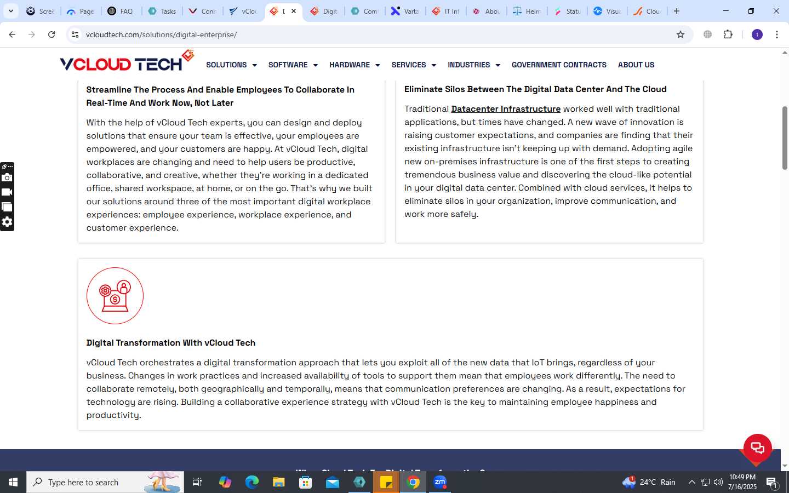Open File Explorer from the taskbar
The width and height of the screenshot is (789, 493).
[279, 482]
